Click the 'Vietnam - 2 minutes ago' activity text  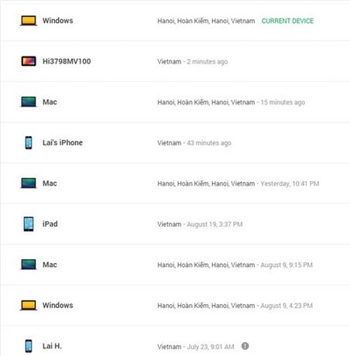[x=193, y=62]
